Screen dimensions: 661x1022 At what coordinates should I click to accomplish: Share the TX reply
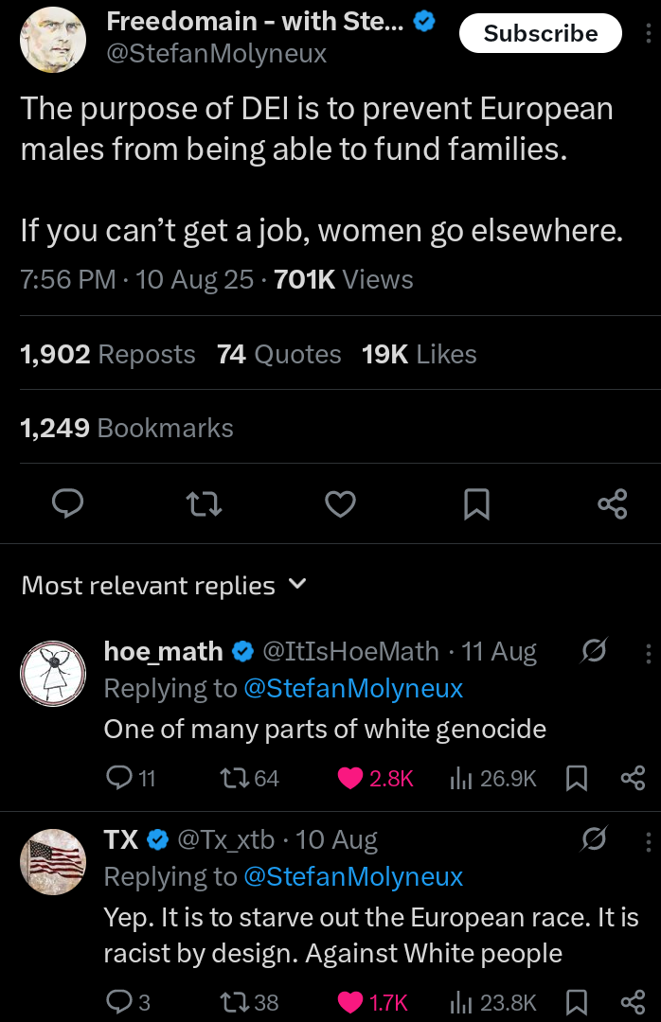click(x=633, y=1002)
